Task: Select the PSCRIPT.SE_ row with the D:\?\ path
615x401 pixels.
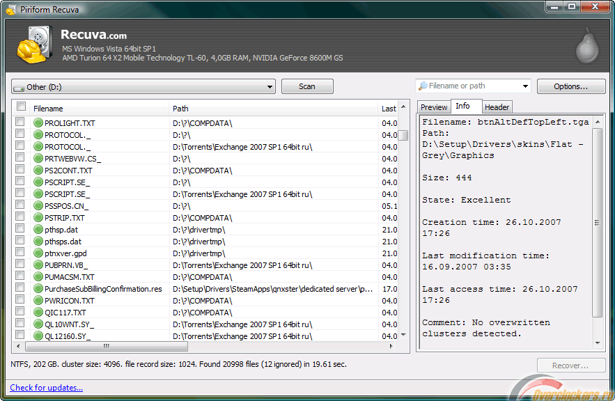Action: click(x=206, y=182)
